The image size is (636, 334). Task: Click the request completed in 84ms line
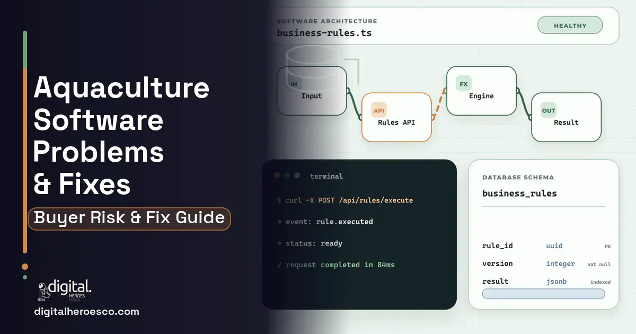[x=336, y=265]
